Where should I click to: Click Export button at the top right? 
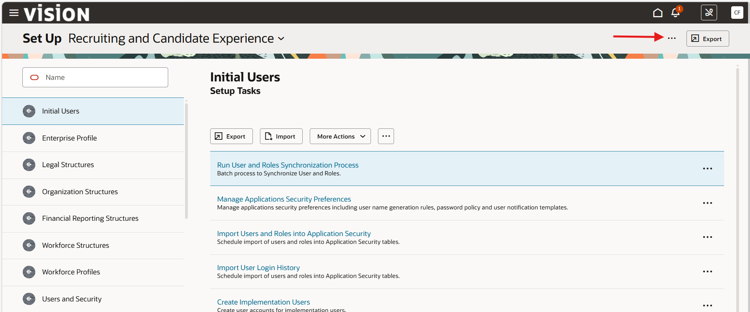click(x=707, y=39)
